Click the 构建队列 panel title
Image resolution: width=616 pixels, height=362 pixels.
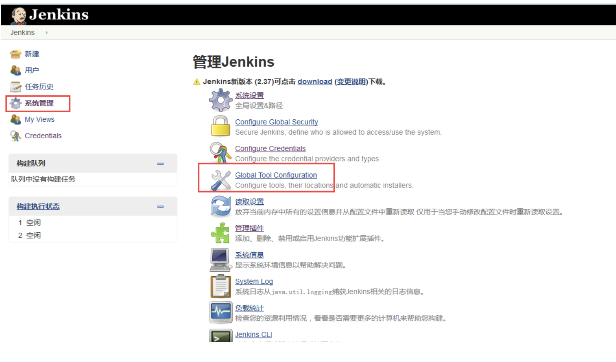[31, 164]
